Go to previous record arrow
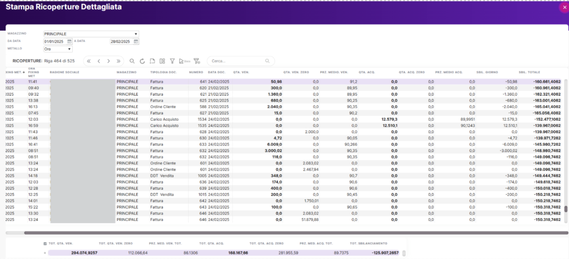The image size is (569, 259). coord(99,61)
